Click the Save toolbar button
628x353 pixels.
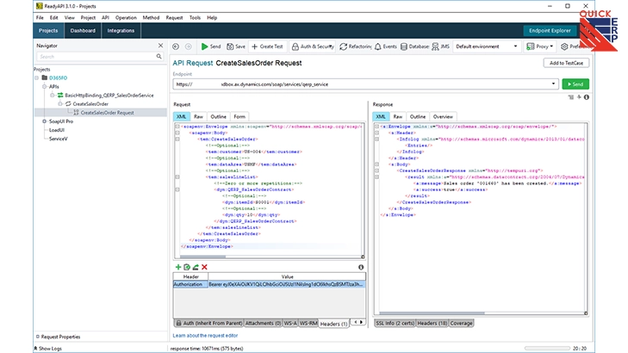point(236,46)
